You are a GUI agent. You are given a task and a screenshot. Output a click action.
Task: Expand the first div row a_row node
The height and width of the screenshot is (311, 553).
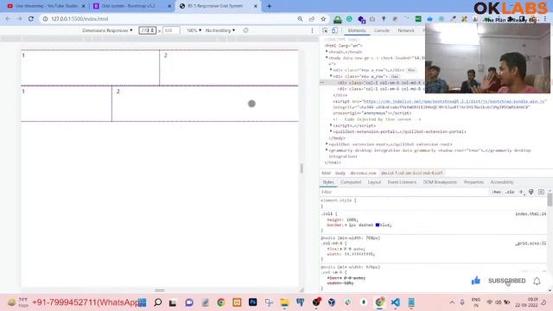pyautogui.click(x=331, y=70)
